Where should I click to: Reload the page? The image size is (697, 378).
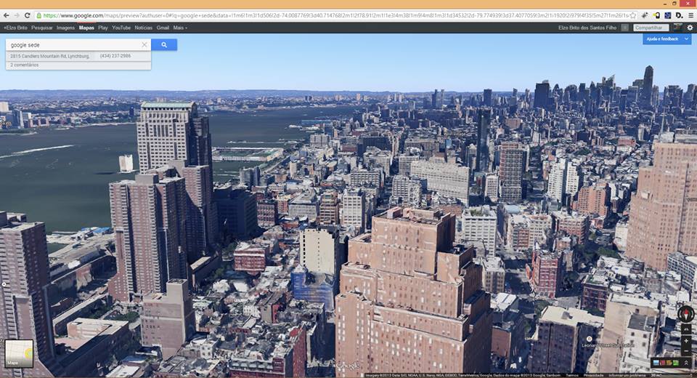(x=28, y=15)
